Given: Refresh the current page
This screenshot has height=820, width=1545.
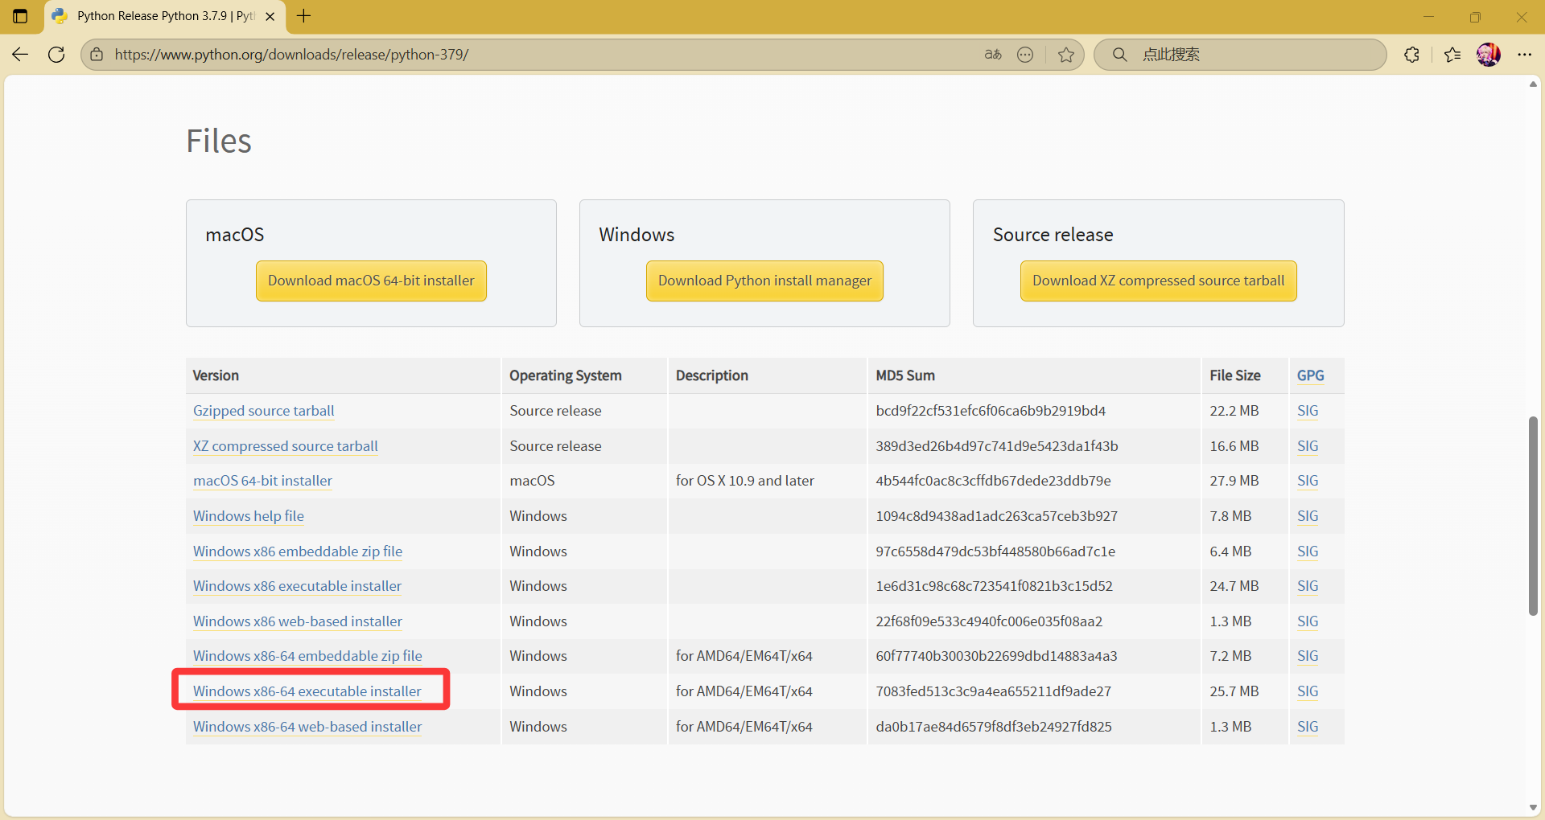Looking at the screenshot, I should tap(56, 55).
